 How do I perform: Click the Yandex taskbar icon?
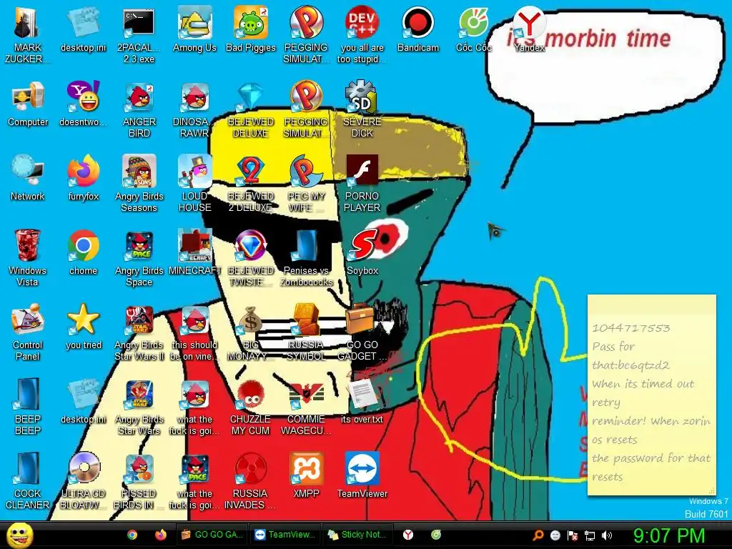tap(408, 535)
